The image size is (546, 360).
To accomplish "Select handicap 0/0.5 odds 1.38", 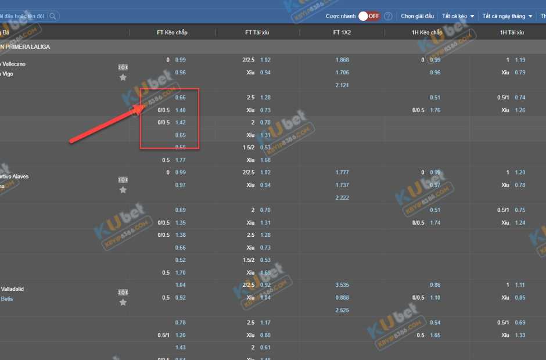I will click(x=181, y=235).
